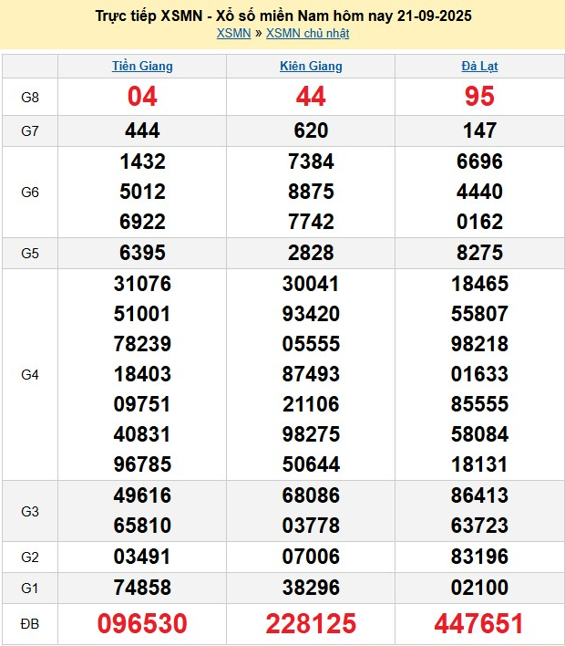This screenshot has width=565, height=646.
Task: Click Tiền Giang G1 result 74858
Action: coord(142,587)
